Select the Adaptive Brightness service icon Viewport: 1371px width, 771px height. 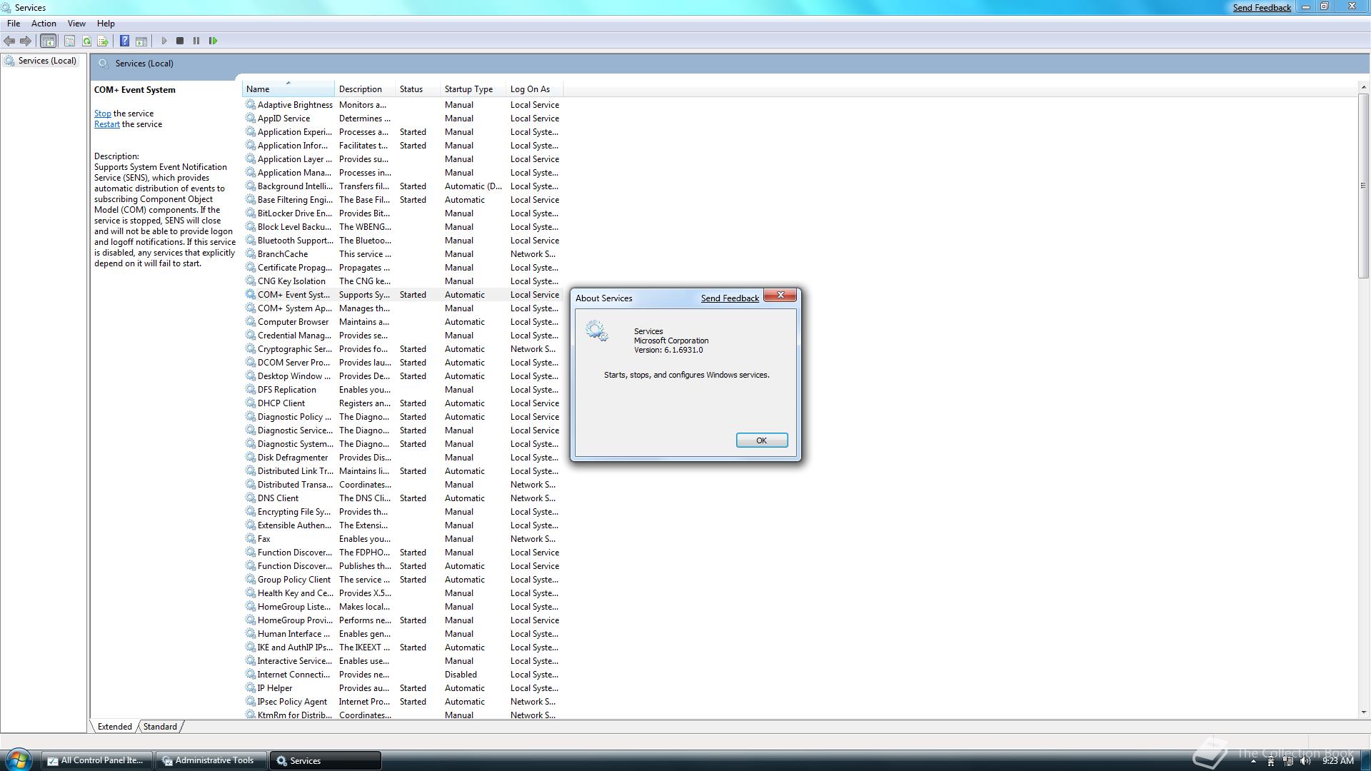tap(251, 105)
